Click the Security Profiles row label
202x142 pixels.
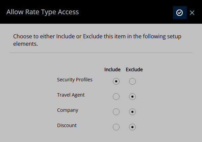pos(75,80)
